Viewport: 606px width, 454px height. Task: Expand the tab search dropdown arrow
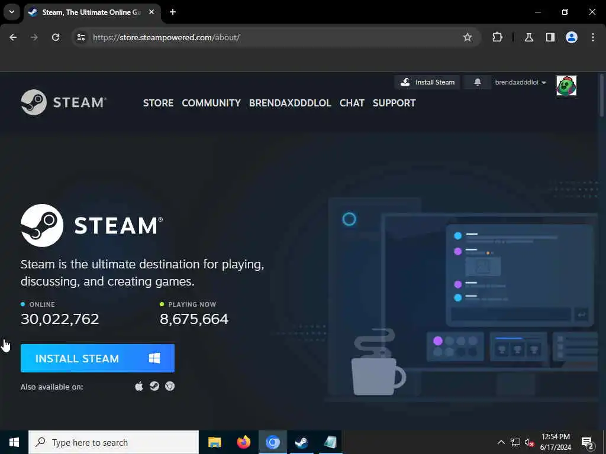pyautogui.click(x=12, y=12)
